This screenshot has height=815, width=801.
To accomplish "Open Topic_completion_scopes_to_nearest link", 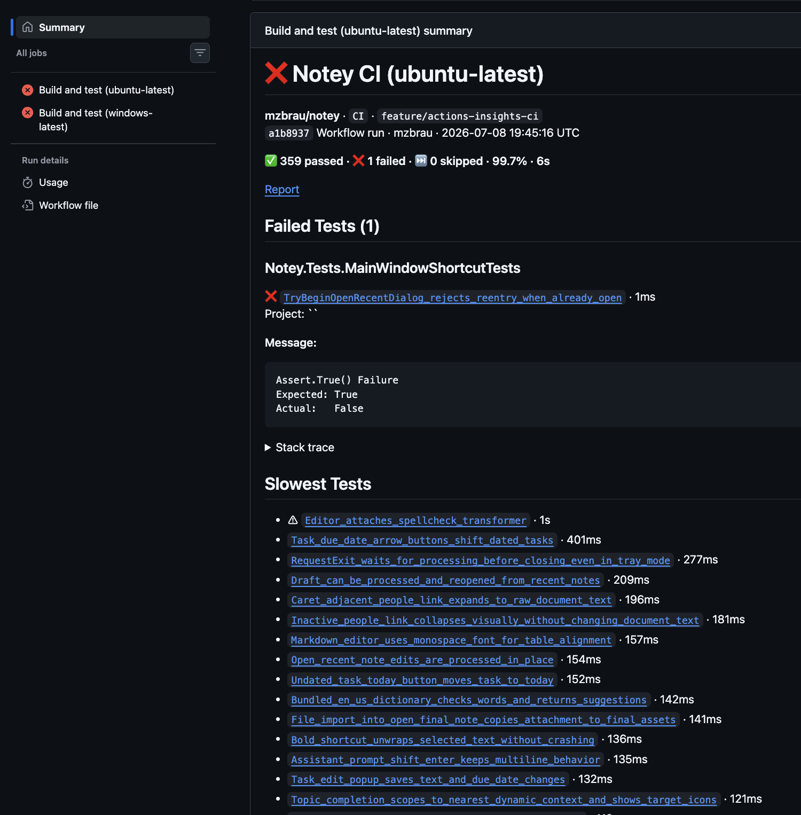I will click(x=504, y=800).
